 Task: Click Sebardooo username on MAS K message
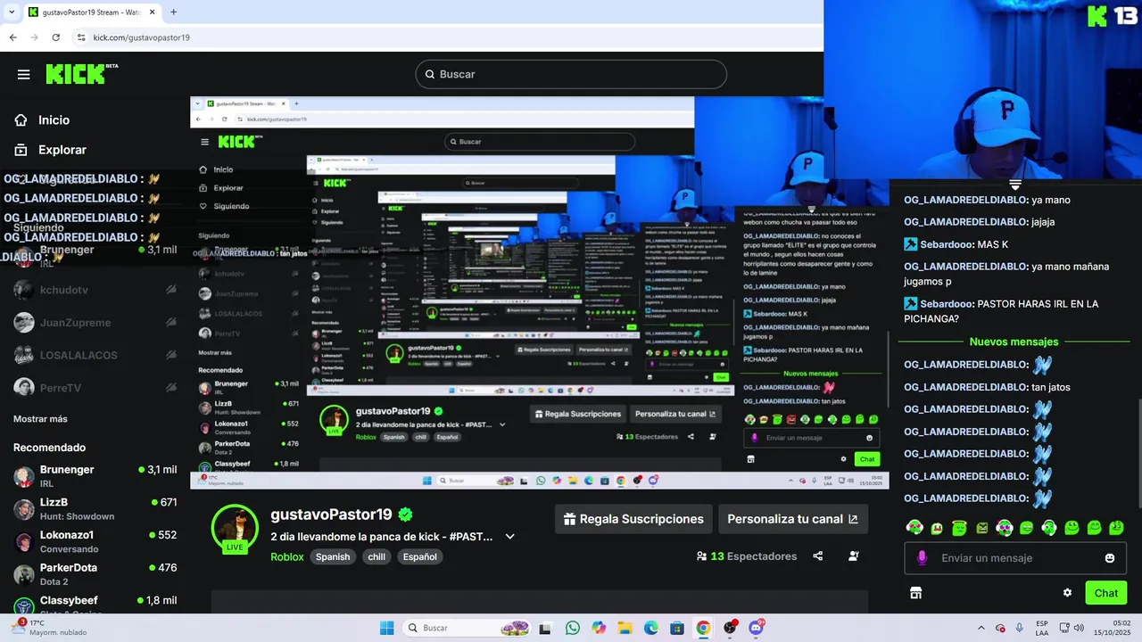click(946, 244)
